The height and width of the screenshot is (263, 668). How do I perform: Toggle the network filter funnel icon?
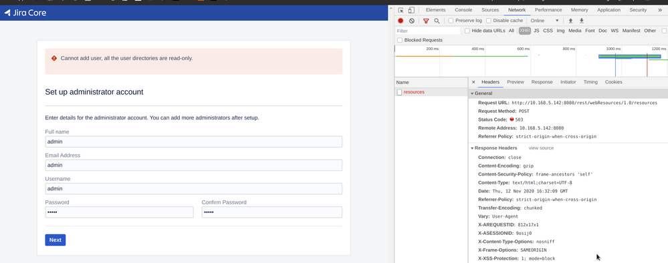[x=425, y=21]
